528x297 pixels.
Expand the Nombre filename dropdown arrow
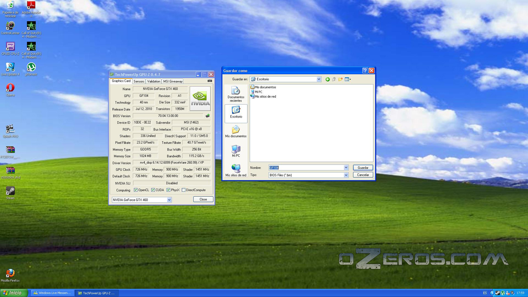346,167
